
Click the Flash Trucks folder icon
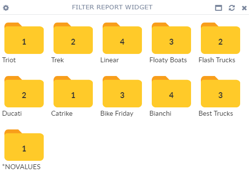pos(221,38)
